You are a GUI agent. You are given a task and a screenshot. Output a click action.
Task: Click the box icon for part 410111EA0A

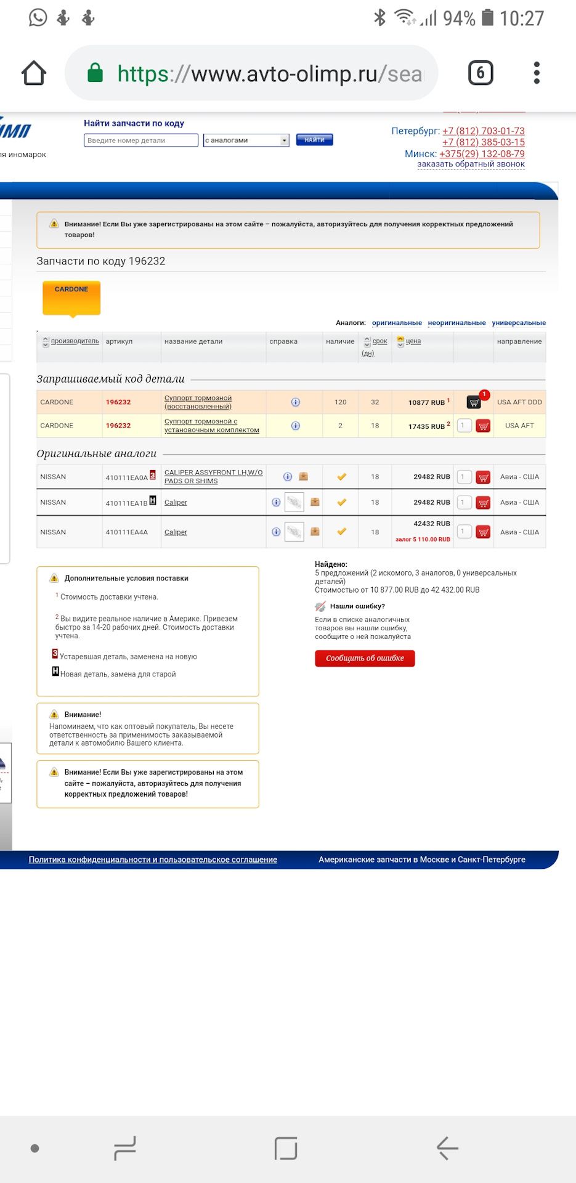pyautogui.click(x=303, y=476)
